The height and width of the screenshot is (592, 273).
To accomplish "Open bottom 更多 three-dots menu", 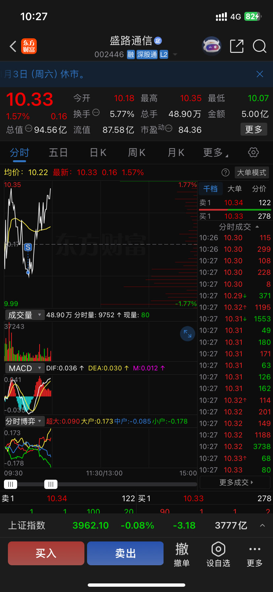I will pos(255,554).
